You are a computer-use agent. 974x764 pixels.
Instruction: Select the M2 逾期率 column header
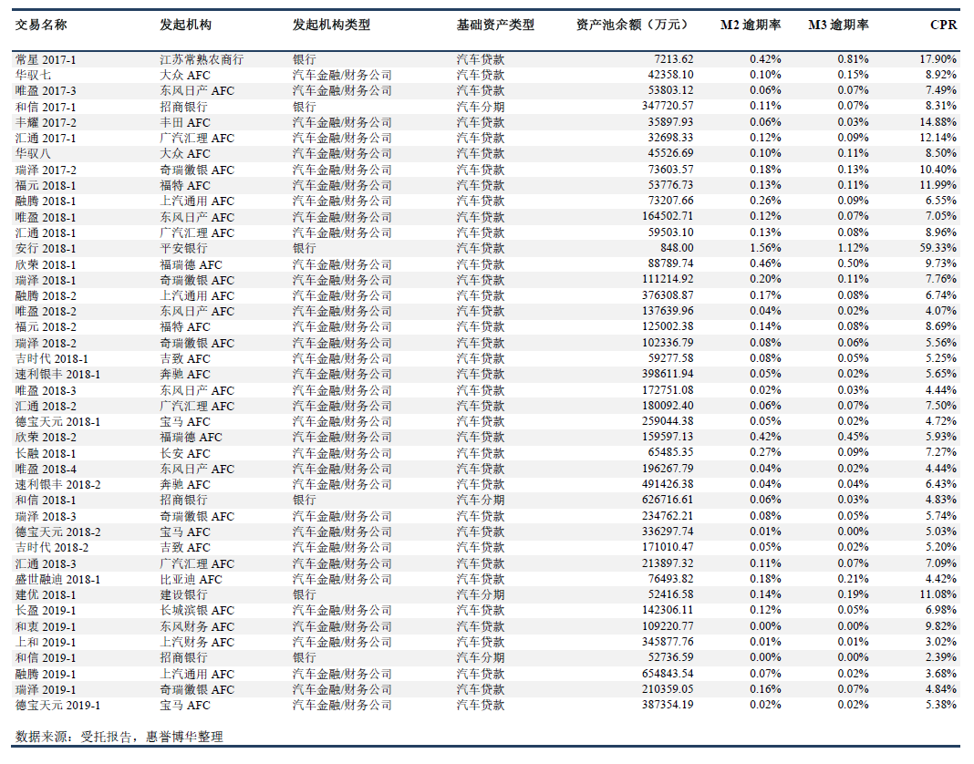[x=751, y=25]
